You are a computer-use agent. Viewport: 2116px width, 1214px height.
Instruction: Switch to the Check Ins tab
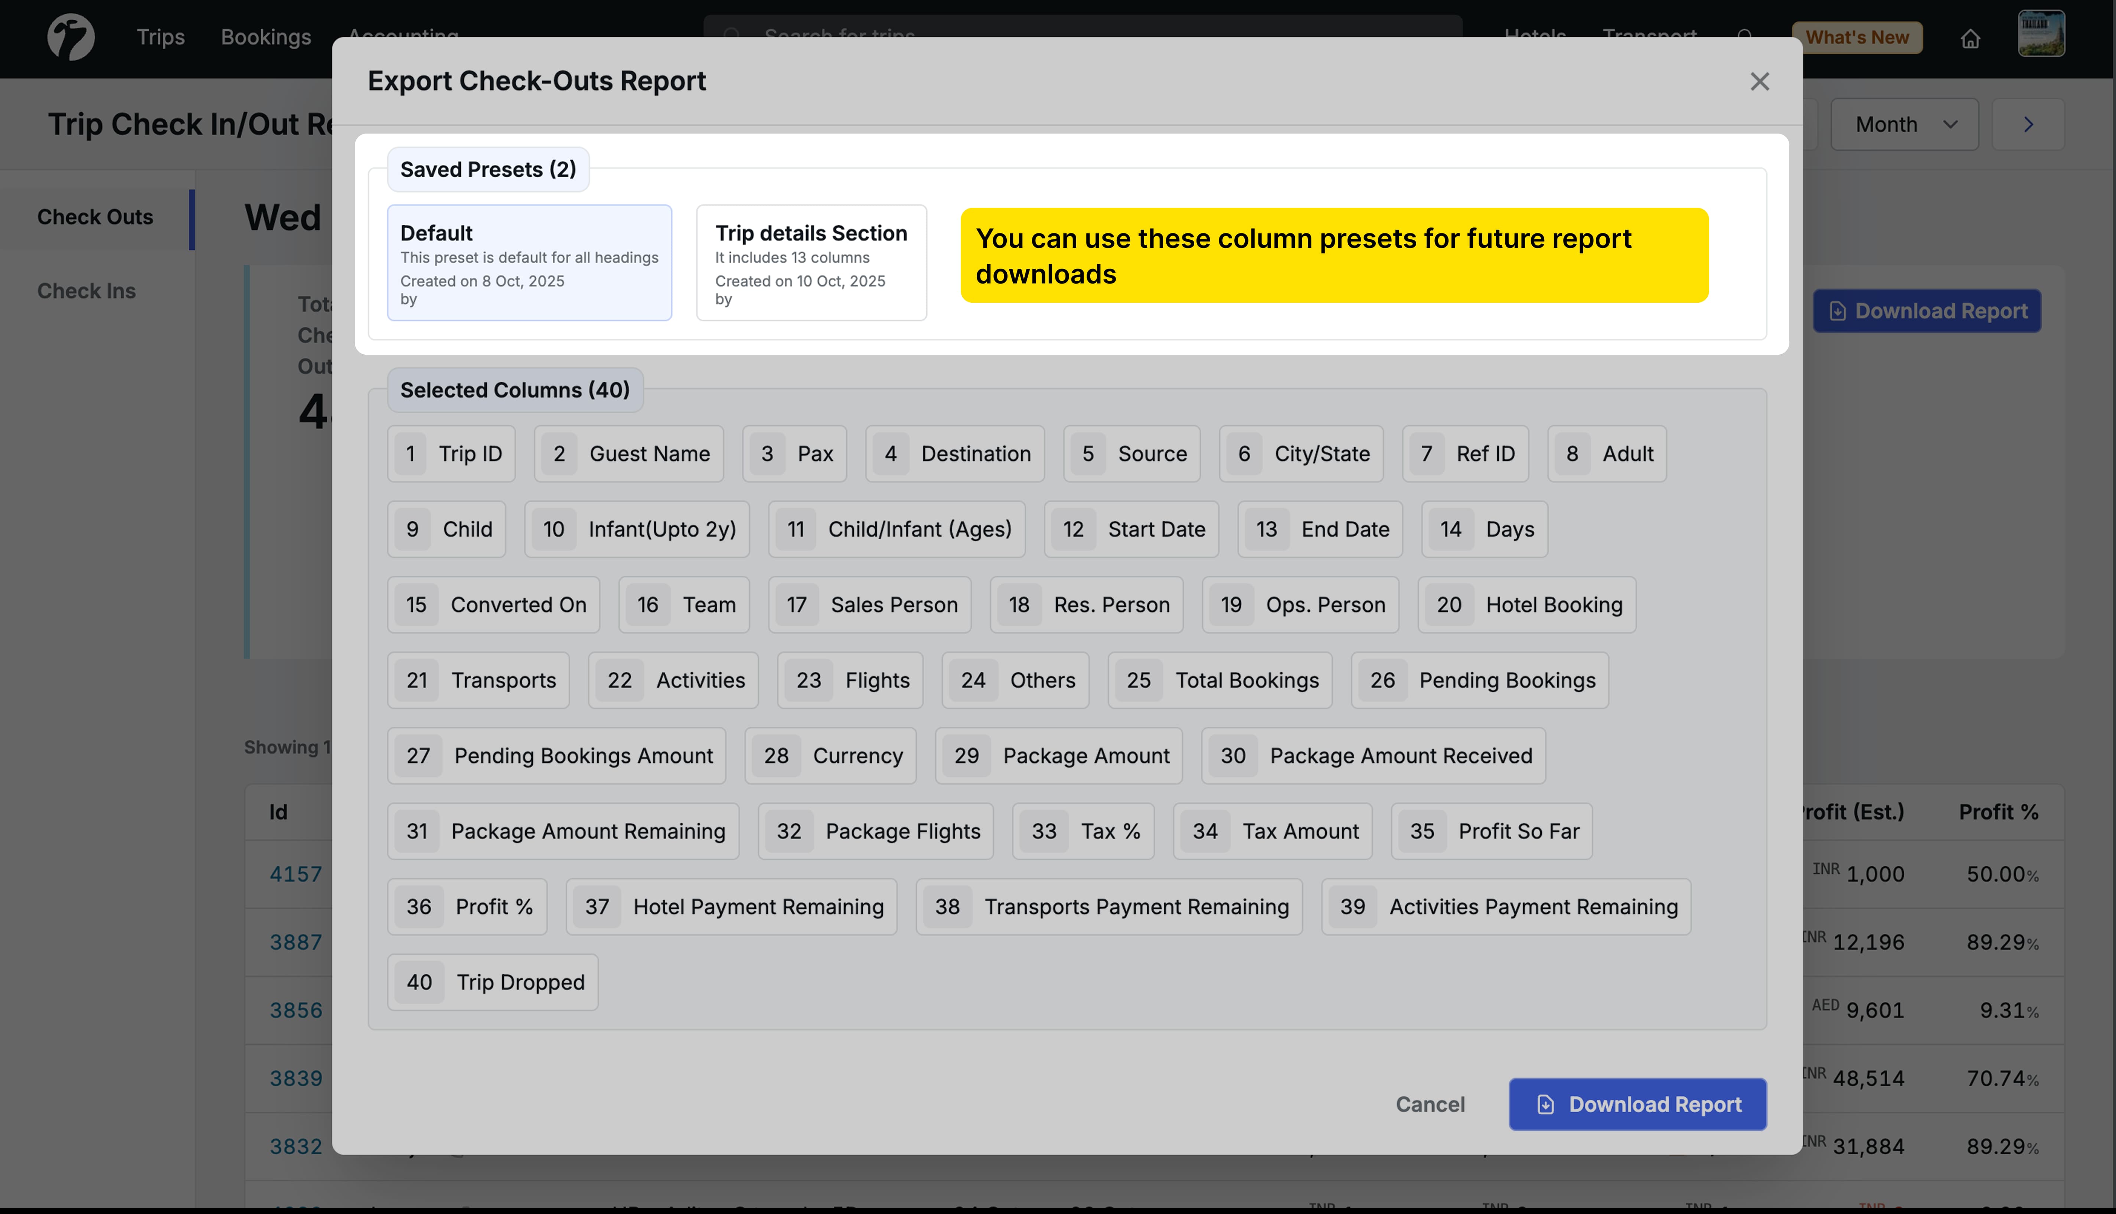pos(87,290)
